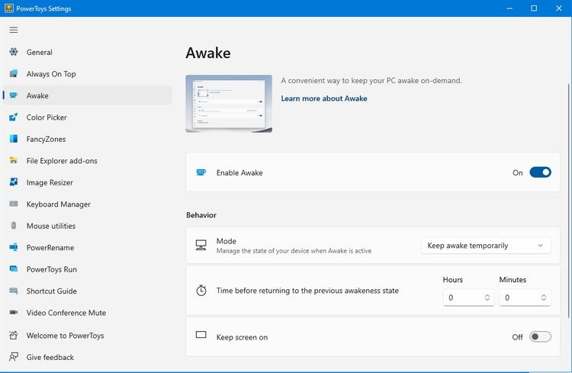The height and width of the screenshot is (373, 572).
Task: Click the Hours input field
Action: (468, 297)
